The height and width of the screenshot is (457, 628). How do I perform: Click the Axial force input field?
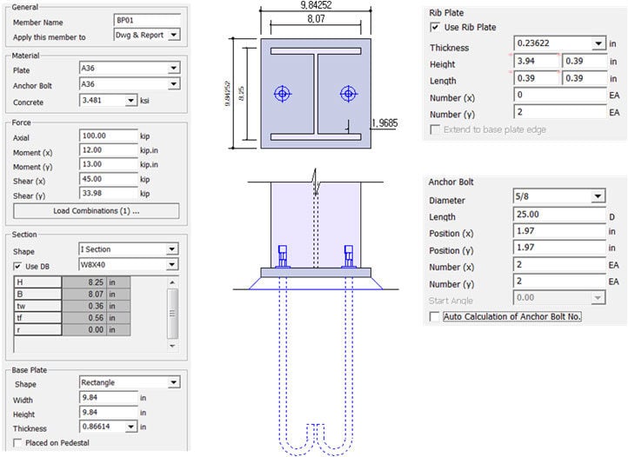click(x=108, y=136)
